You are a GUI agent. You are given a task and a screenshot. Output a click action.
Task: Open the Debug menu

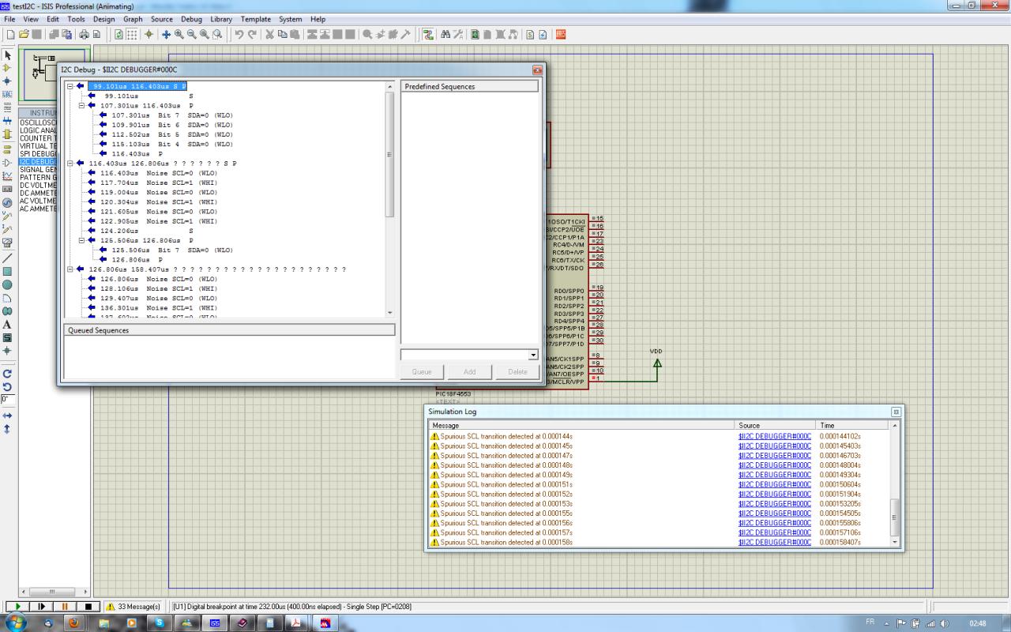[191, 19]
